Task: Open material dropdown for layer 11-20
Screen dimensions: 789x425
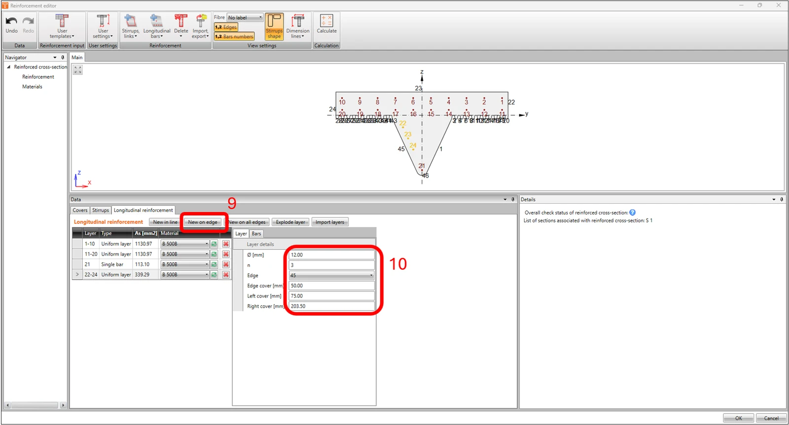Action: [185, 254]
